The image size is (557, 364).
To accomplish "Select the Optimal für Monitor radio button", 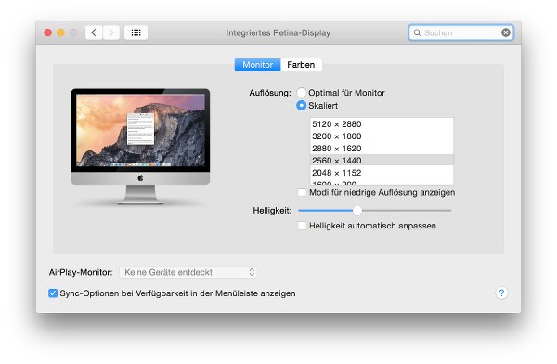I will 301,93.
